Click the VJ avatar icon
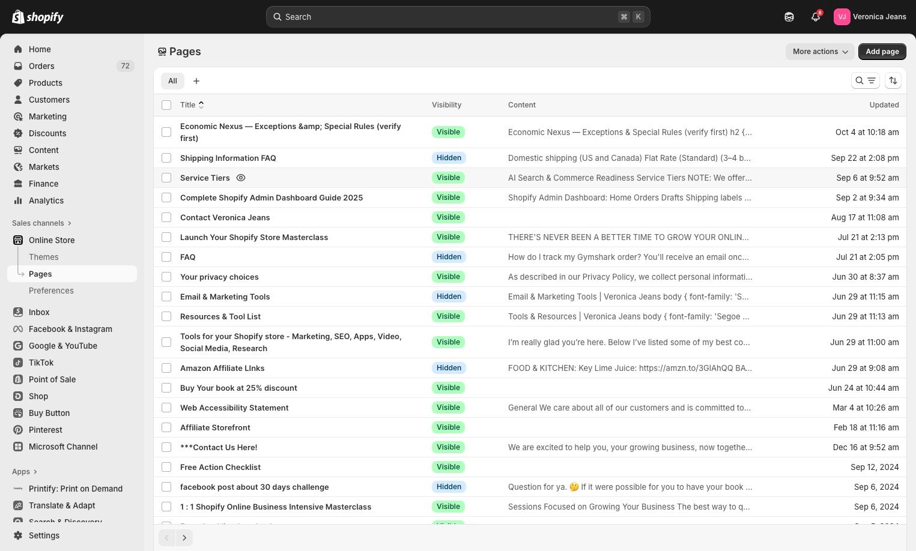The height and width of the screenshot is (551, 916). 842,17
